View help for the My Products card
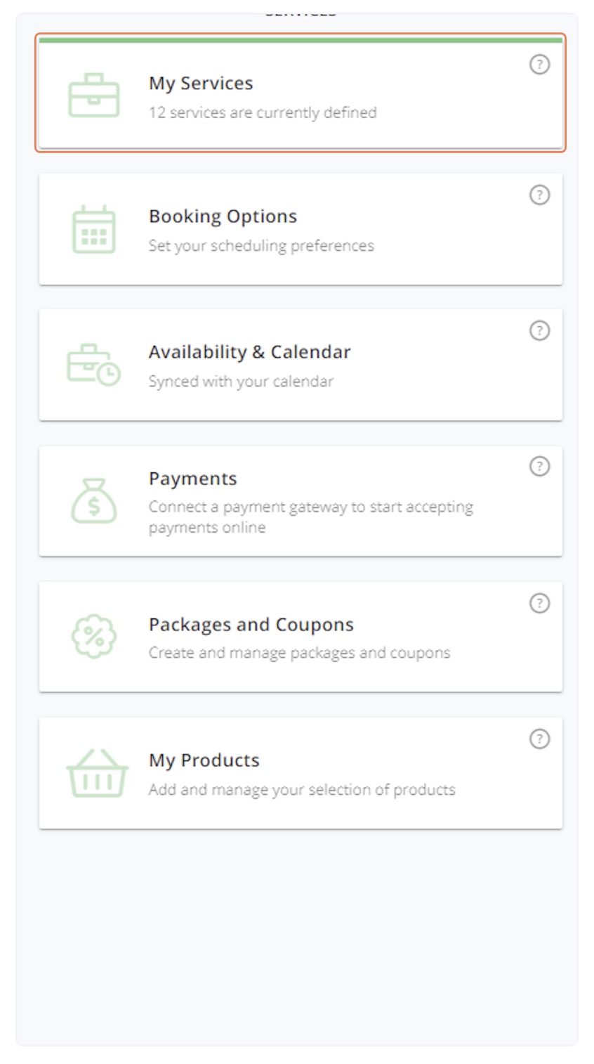The width and height of the screenshot is (594, 1064). 539,739
